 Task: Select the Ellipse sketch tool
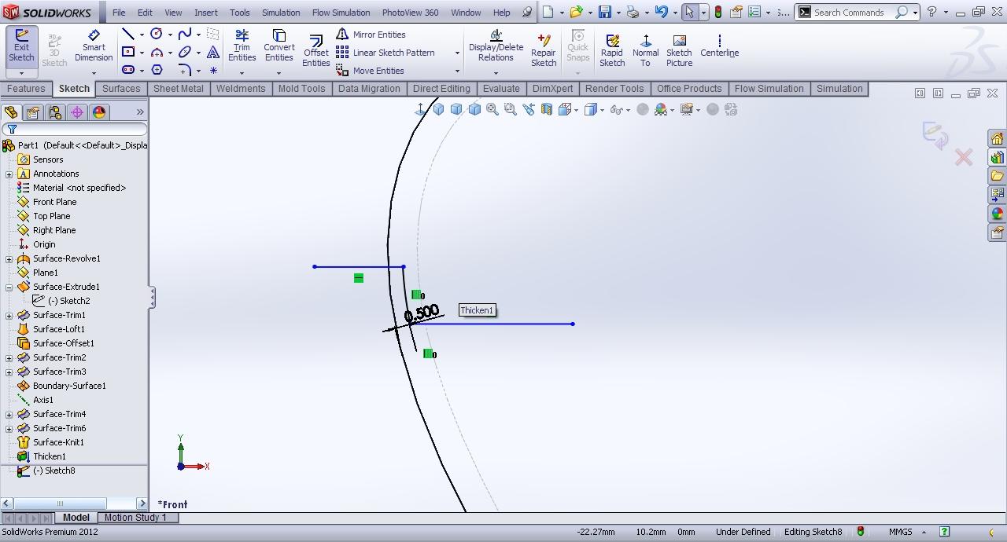pyautogui.click(x=185, y=53)
